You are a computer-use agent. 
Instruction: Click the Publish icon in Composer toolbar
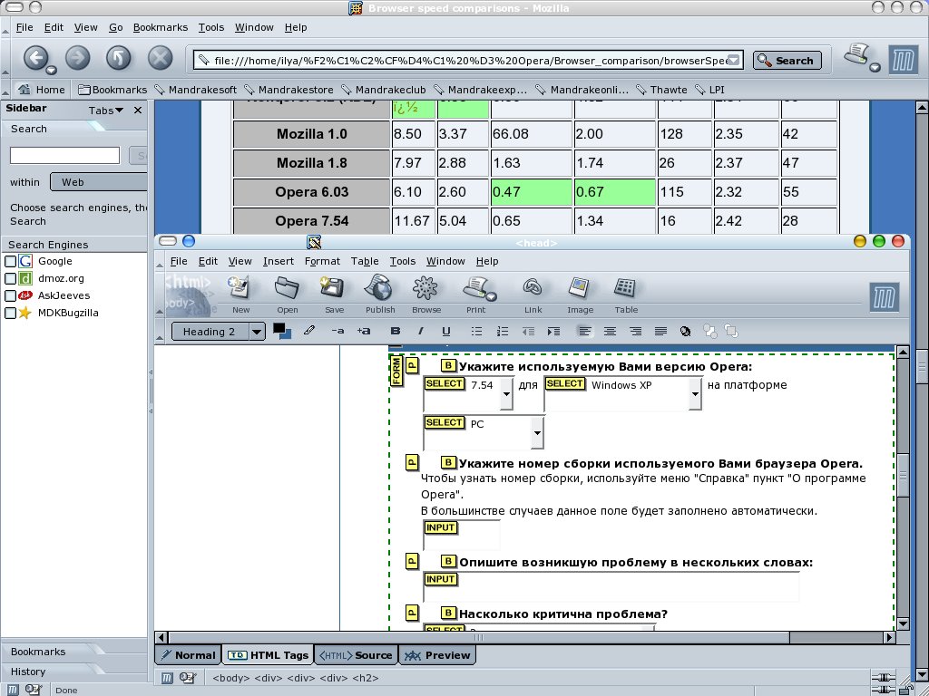pyautogui.click(x=380, y=291)
